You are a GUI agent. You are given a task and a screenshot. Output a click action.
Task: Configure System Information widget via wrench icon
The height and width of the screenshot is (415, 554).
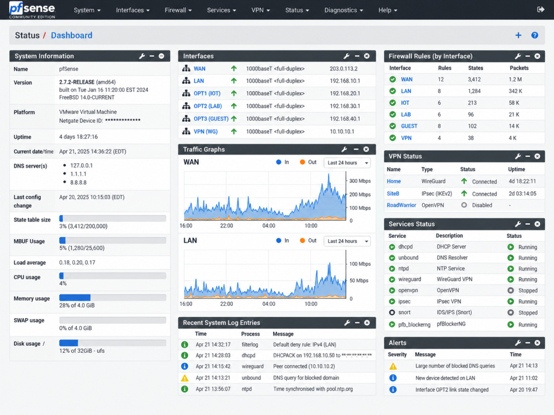142,56
